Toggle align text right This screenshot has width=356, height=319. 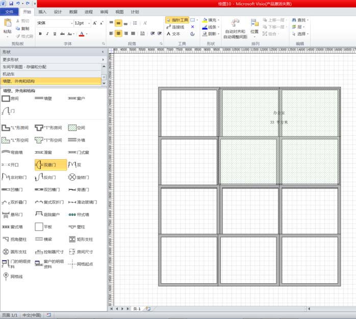pos(126,34)
